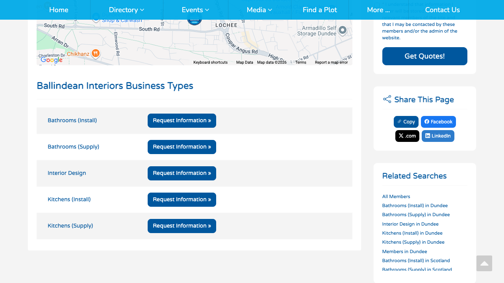Select the Armadillo Self Storage map pin

pos(343,30)
